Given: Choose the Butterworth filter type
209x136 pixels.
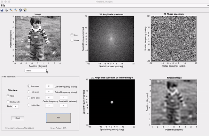Looking at the screenshot, I should click(8, 102).
